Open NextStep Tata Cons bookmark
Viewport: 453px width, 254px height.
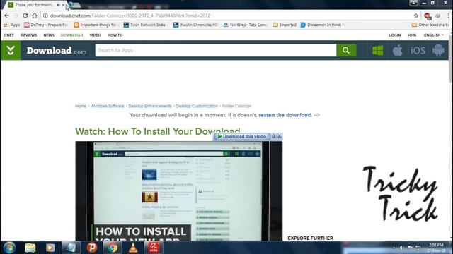246,25
